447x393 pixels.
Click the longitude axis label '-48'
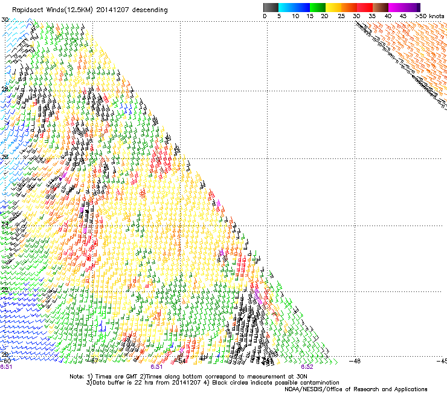355,361
